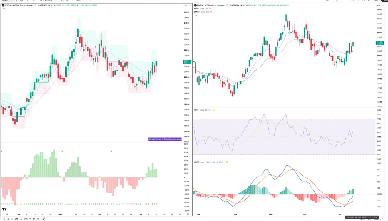Expand the indicator legend in left chart

(4, 9)
